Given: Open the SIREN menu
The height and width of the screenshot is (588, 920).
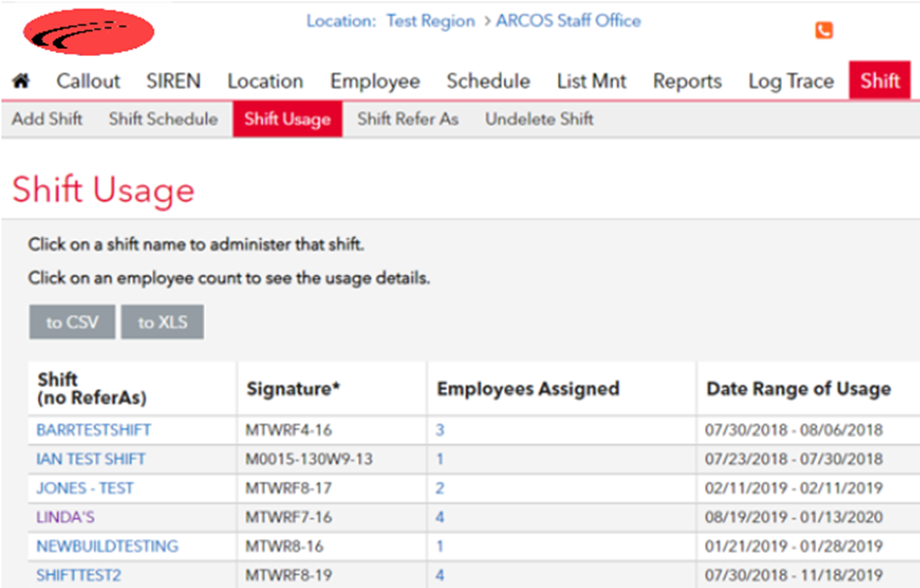Looking at the screenshot, I should 174,81.
